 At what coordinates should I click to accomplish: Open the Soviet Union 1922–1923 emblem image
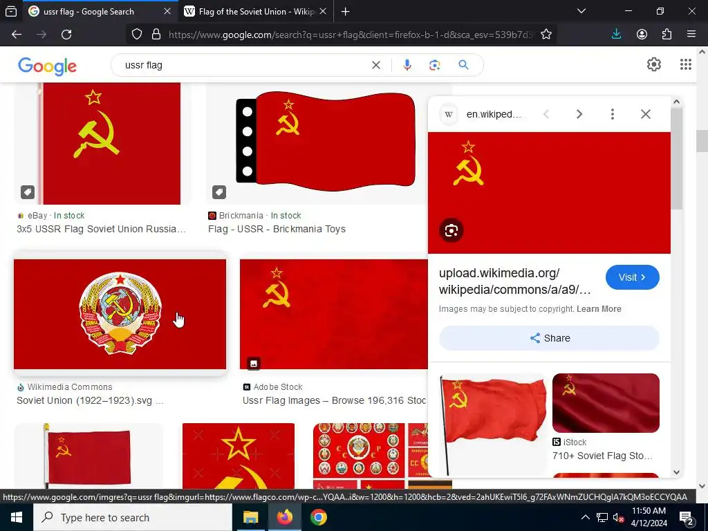click(120, 315)
